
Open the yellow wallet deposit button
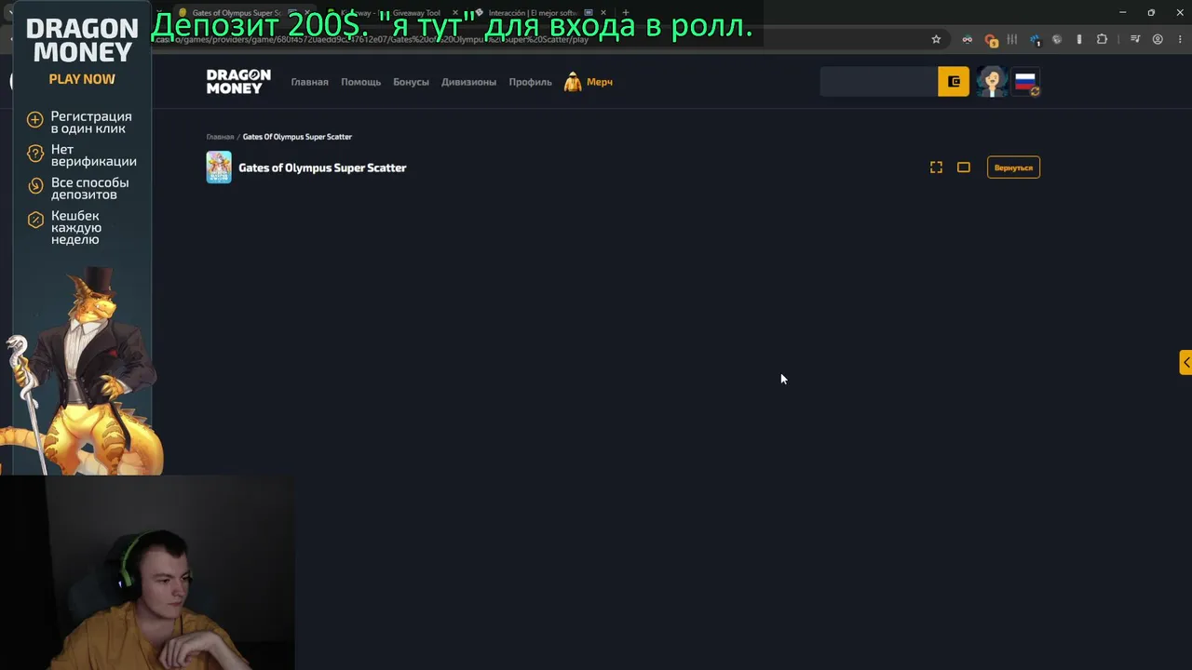954,82
